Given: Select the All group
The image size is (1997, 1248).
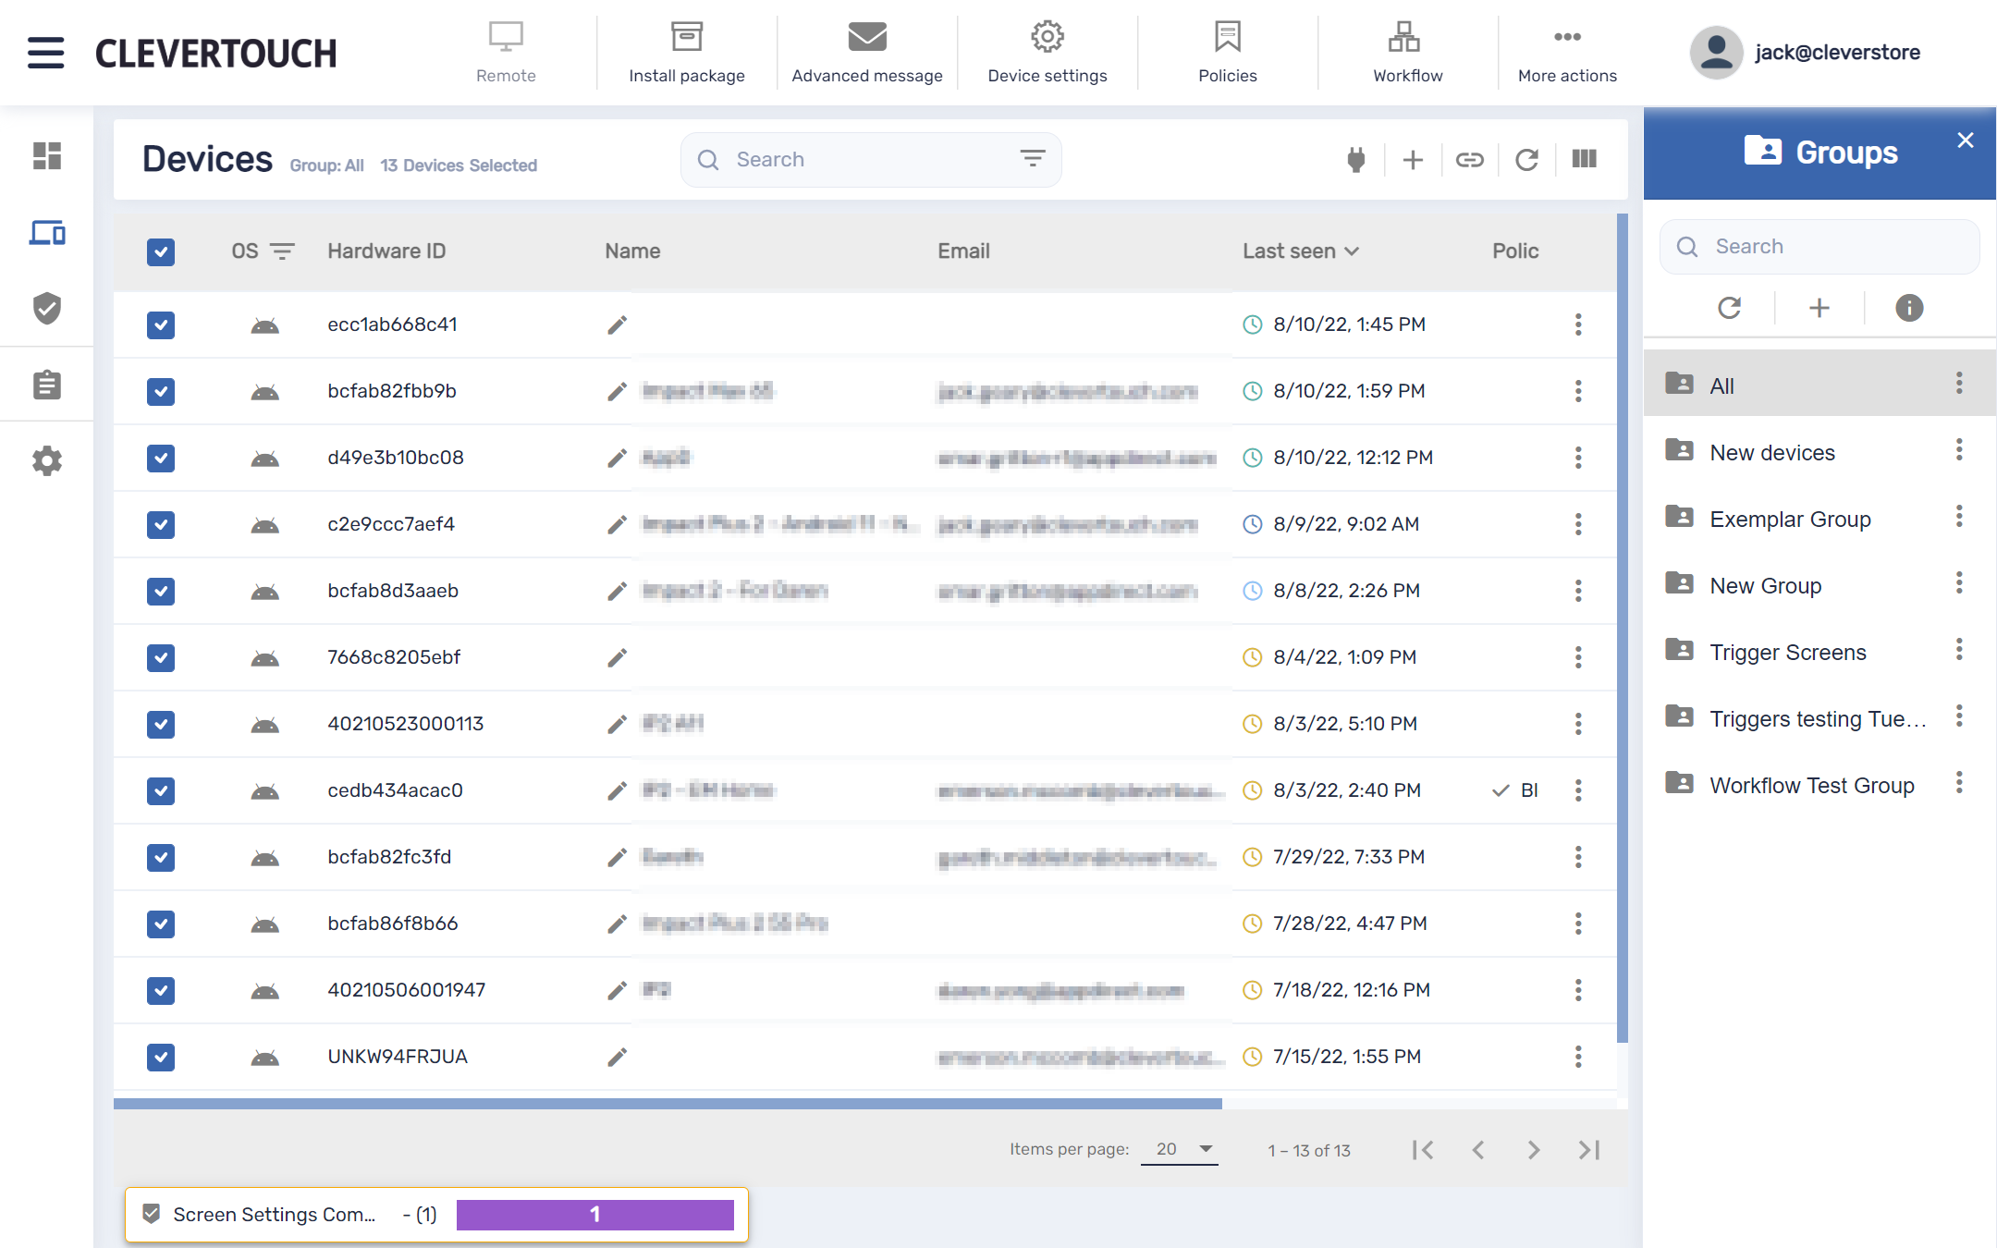Looking at the screenshot, I should 1819,384.
